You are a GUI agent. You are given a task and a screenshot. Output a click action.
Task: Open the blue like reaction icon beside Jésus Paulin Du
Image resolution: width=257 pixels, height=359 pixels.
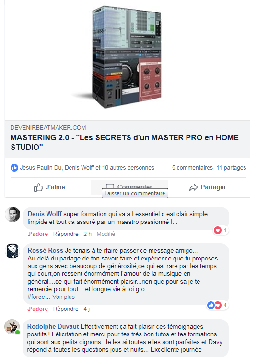(x=14, y=168)
